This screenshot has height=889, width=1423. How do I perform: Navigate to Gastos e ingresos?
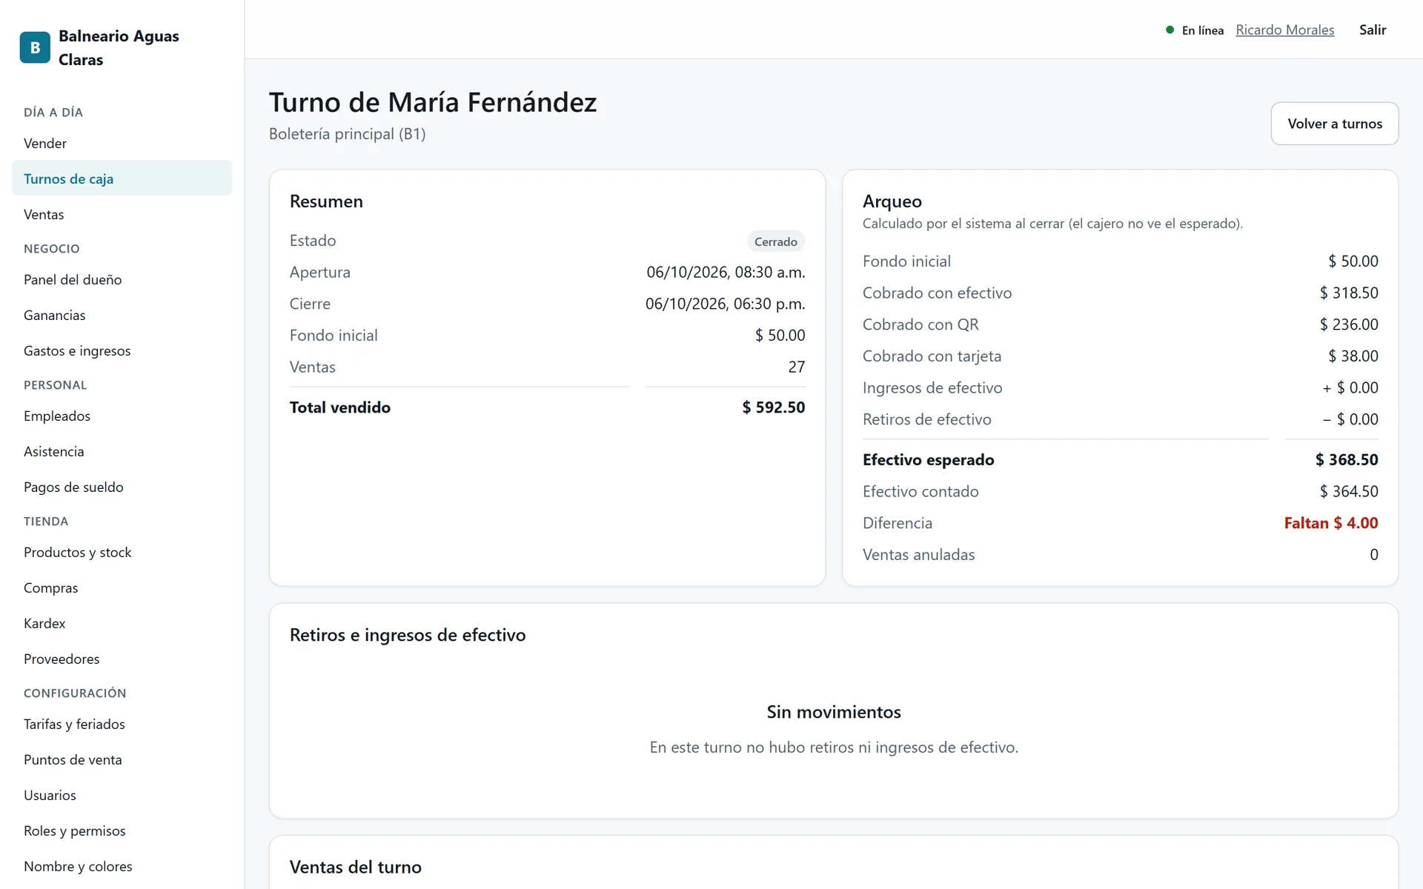[122, 350]
